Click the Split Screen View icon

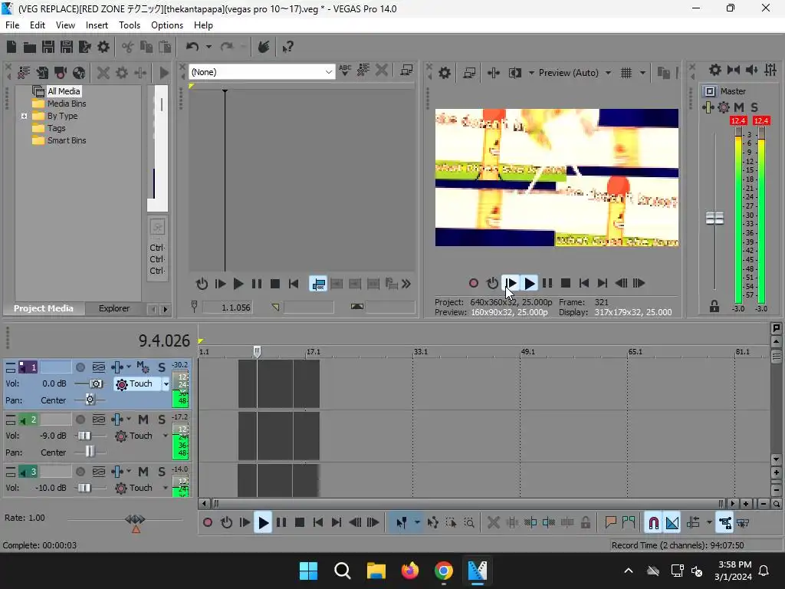[514, 73]
